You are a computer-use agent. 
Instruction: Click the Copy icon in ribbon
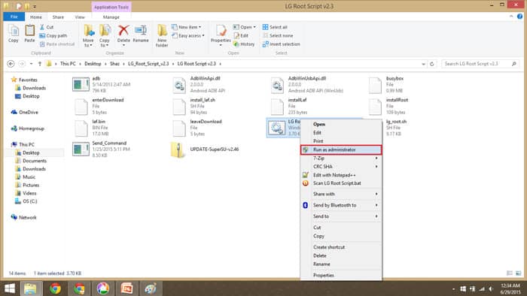tap(14, 34)
